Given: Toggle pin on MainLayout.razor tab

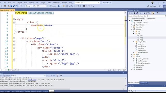Looking at the screenshot, I should [11, 10].
